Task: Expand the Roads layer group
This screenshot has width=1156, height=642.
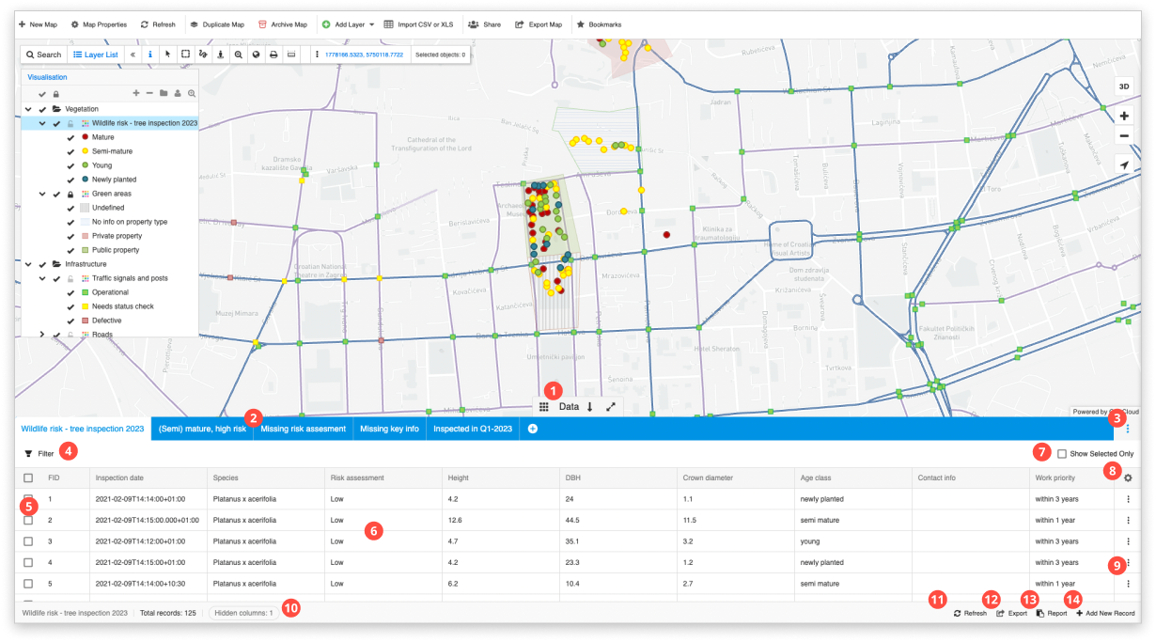Action: click(x=41, y=333)
